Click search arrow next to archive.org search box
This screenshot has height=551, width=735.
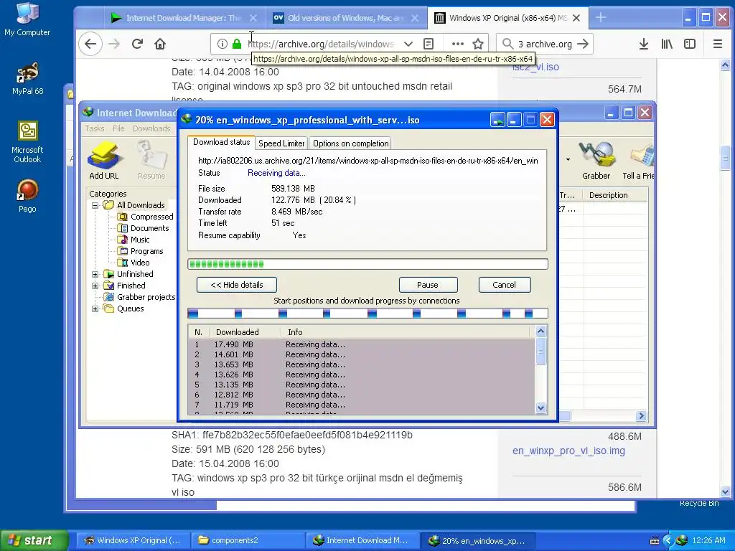583,44
